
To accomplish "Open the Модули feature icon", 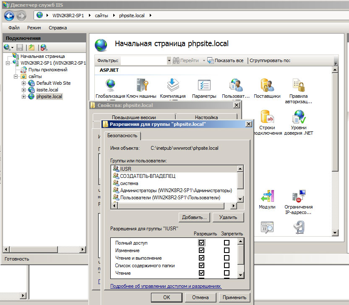I will (x=267, y=197).
